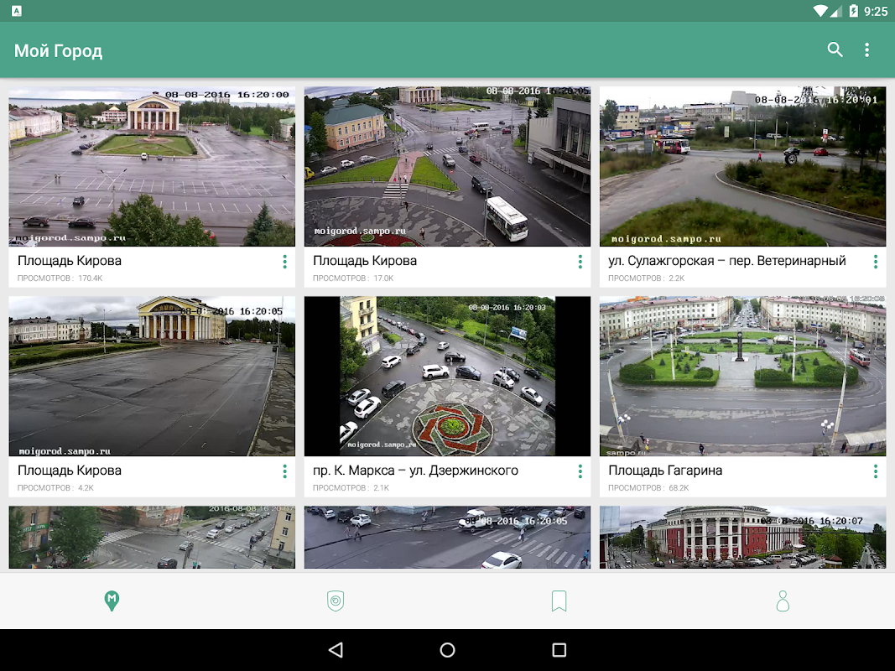The image size is (895, 671).
Task: Click the Wi-Fi signal icon in status bar
Action: pos(821,11)
